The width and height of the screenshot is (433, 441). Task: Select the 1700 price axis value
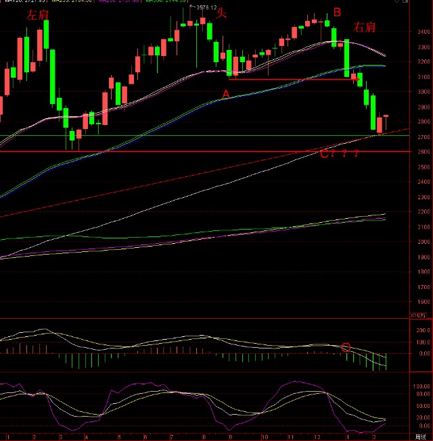424,287
